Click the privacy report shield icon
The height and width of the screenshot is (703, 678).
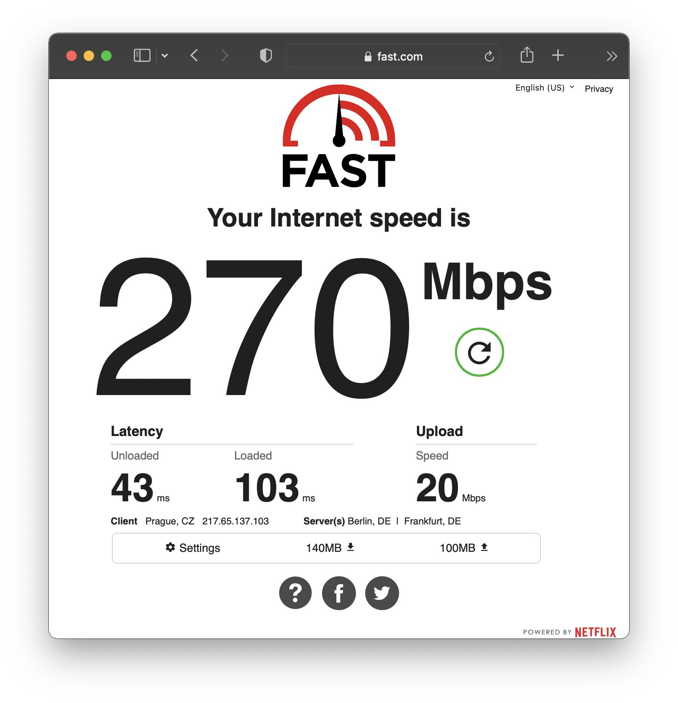(266, 55)
